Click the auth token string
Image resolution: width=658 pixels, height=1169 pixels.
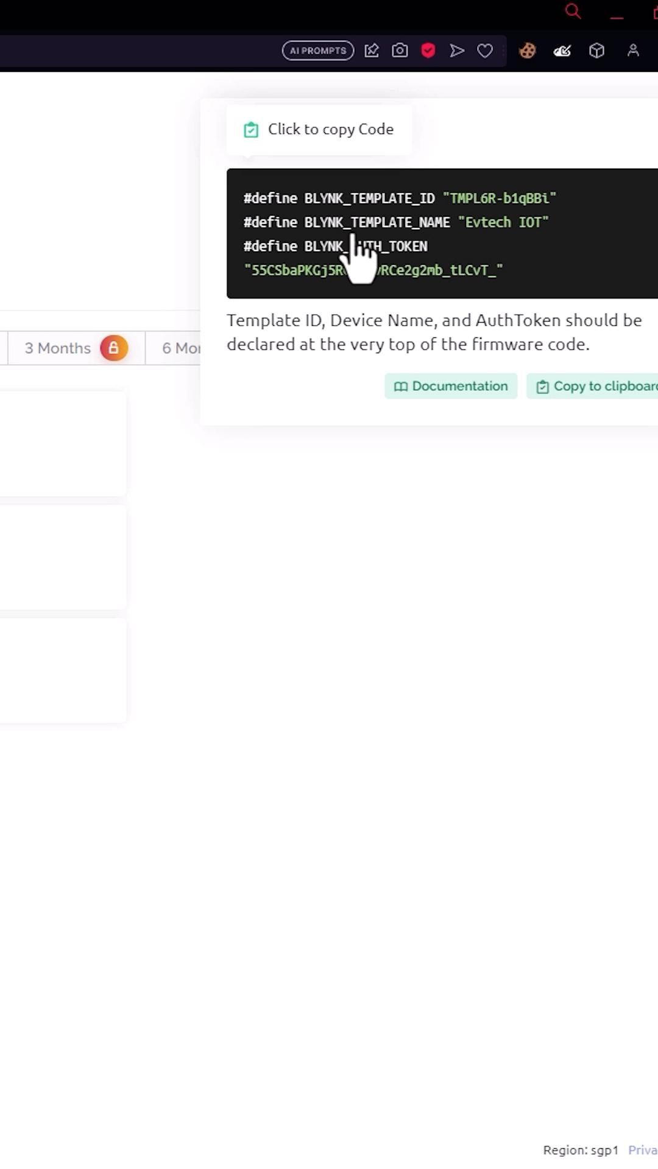pos(373,270)
